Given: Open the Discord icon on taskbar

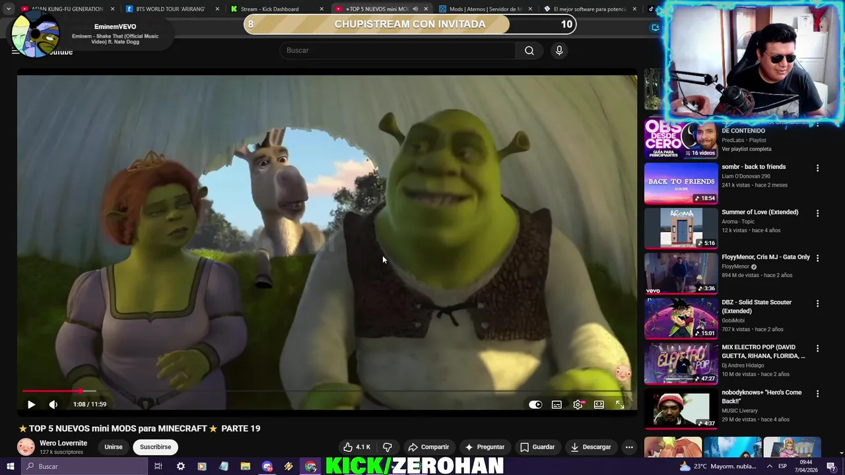Looking at the screenshot, I should pos(267,466).
